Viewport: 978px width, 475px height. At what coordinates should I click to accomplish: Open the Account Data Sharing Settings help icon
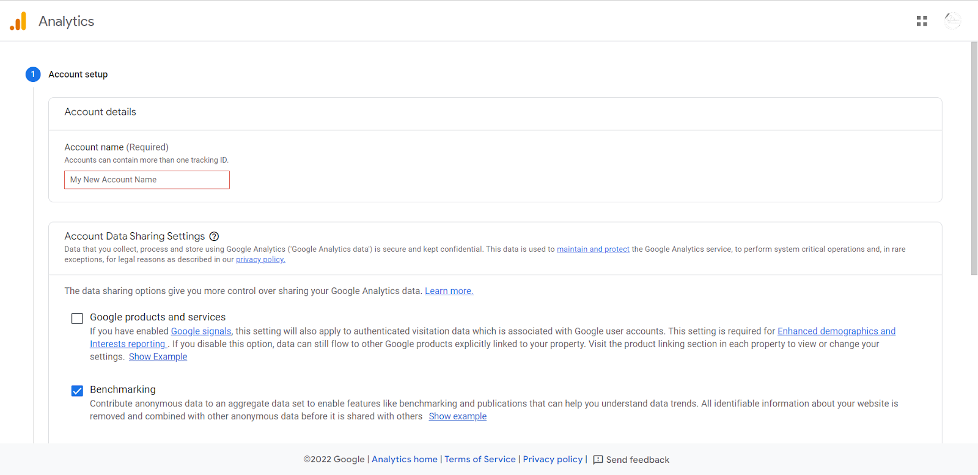coord(214,237)
